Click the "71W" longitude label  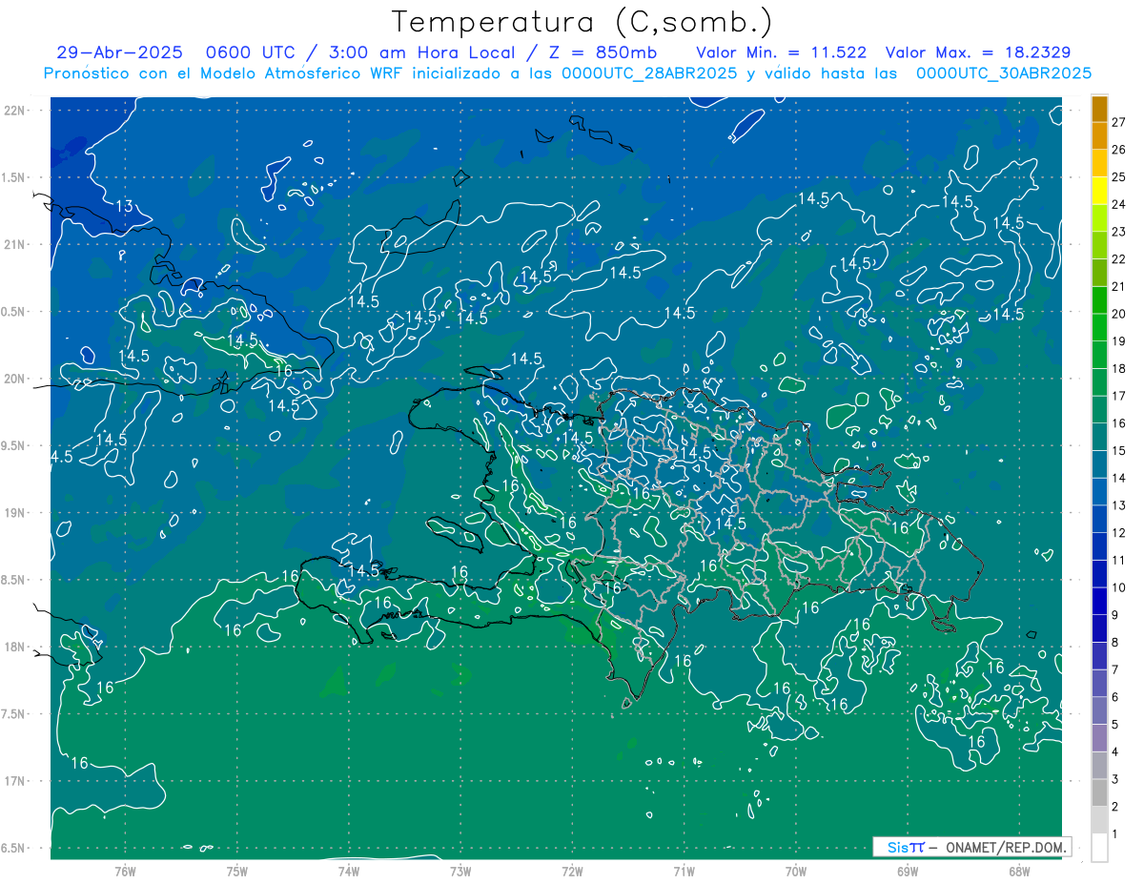[x=684, y=871]
